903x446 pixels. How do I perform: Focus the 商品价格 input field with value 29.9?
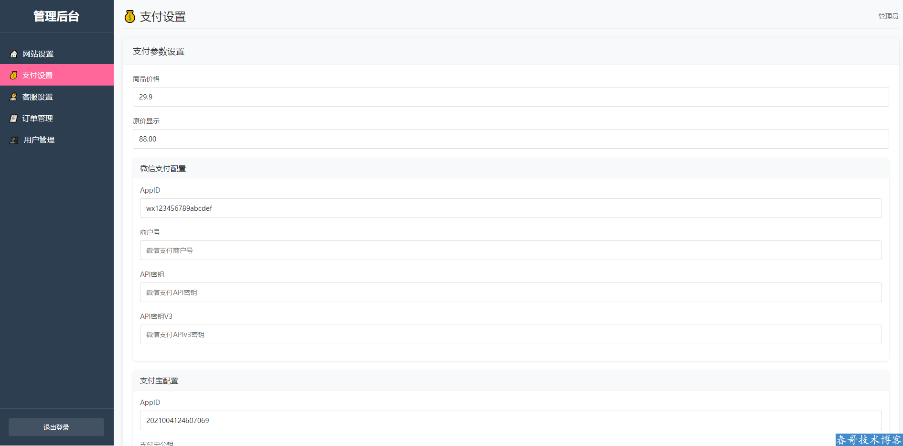pos(510,97)
